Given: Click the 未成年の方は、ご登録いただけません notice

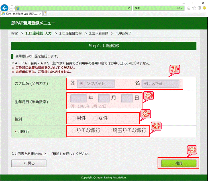Looking at the screenshot, I should pos(44,72).
